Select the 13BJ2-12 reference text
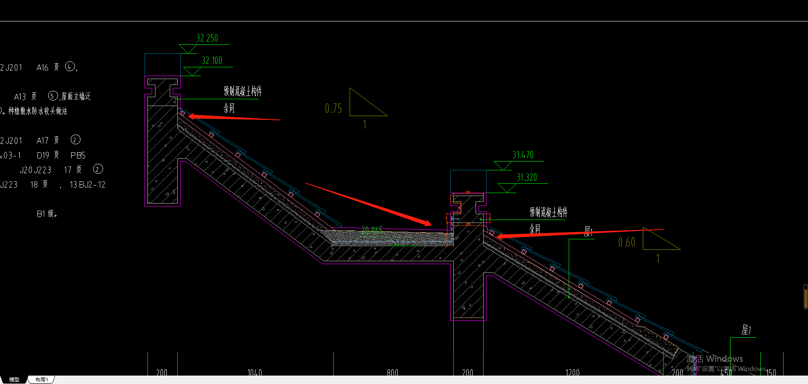Viewport: 808px width, 384px height. (x=88, y=185)
